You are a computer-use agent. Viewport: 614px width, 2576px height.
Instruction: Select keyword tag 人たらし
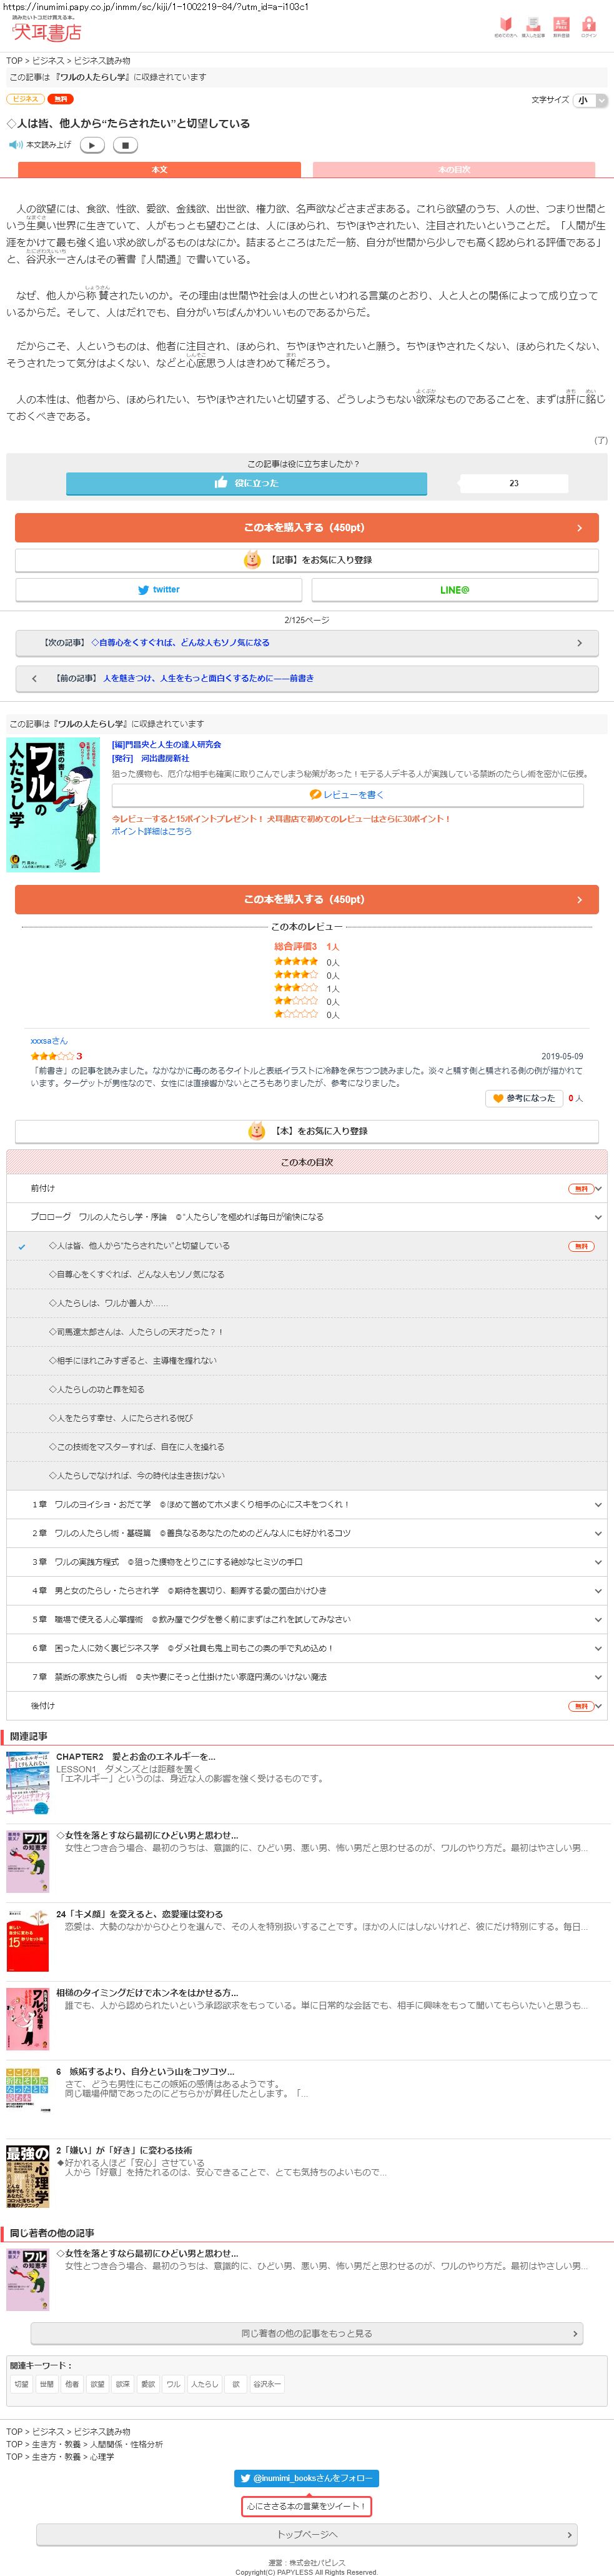point(204,2384)
